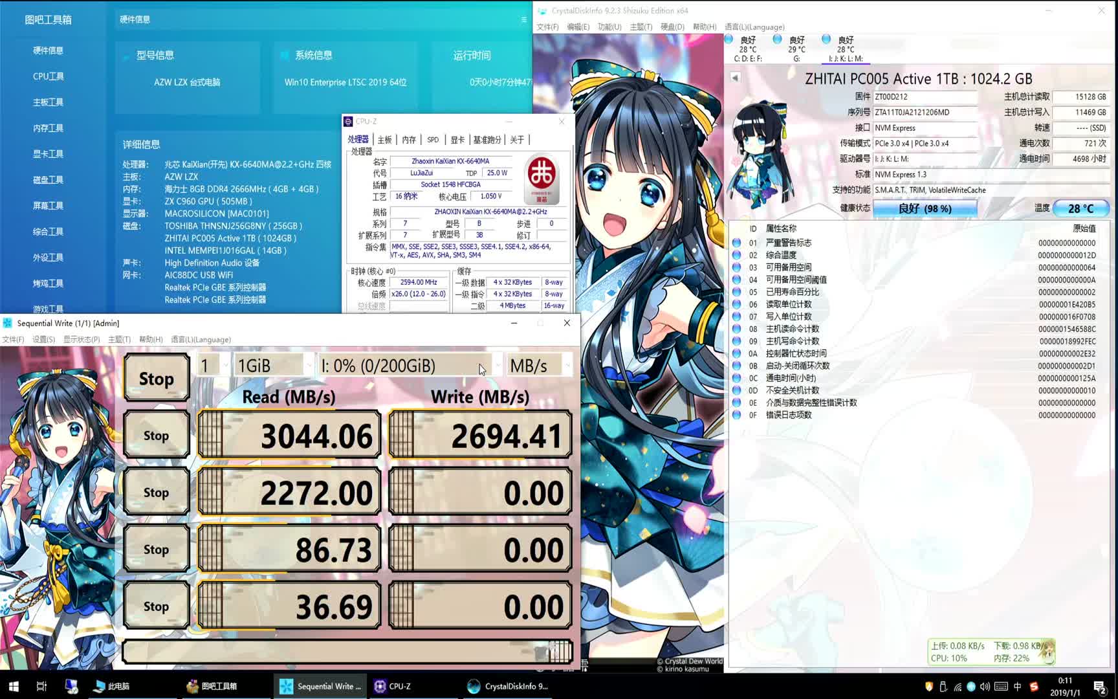The image size is (1118, 699).
Task: Open 主题(T) menu in CrystalDiskMark
Action: tap(119, 340)
